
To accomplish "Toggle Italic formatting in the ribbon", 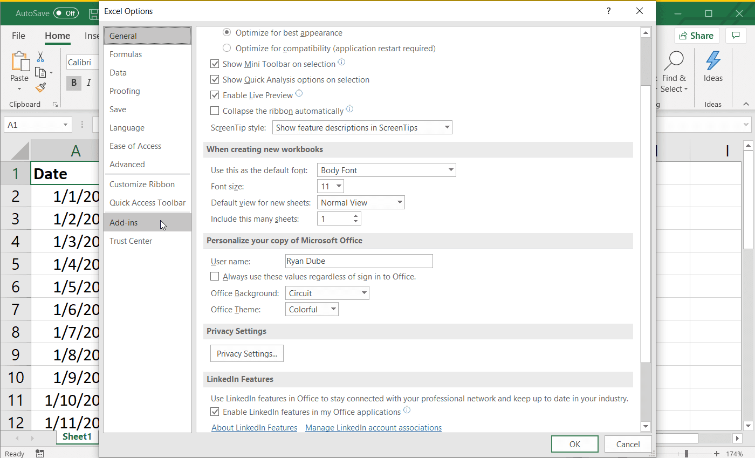I will (88, 83).
